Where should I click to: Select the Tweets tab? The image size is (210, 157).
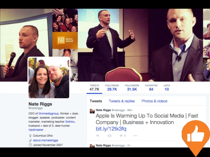tap(96, 101)
